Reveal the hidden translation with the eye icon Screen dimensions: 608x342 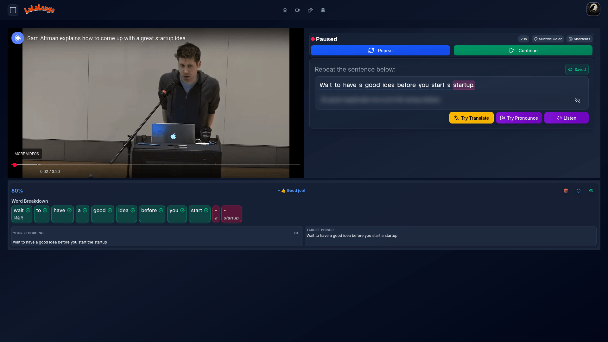[x=578, y=100]
